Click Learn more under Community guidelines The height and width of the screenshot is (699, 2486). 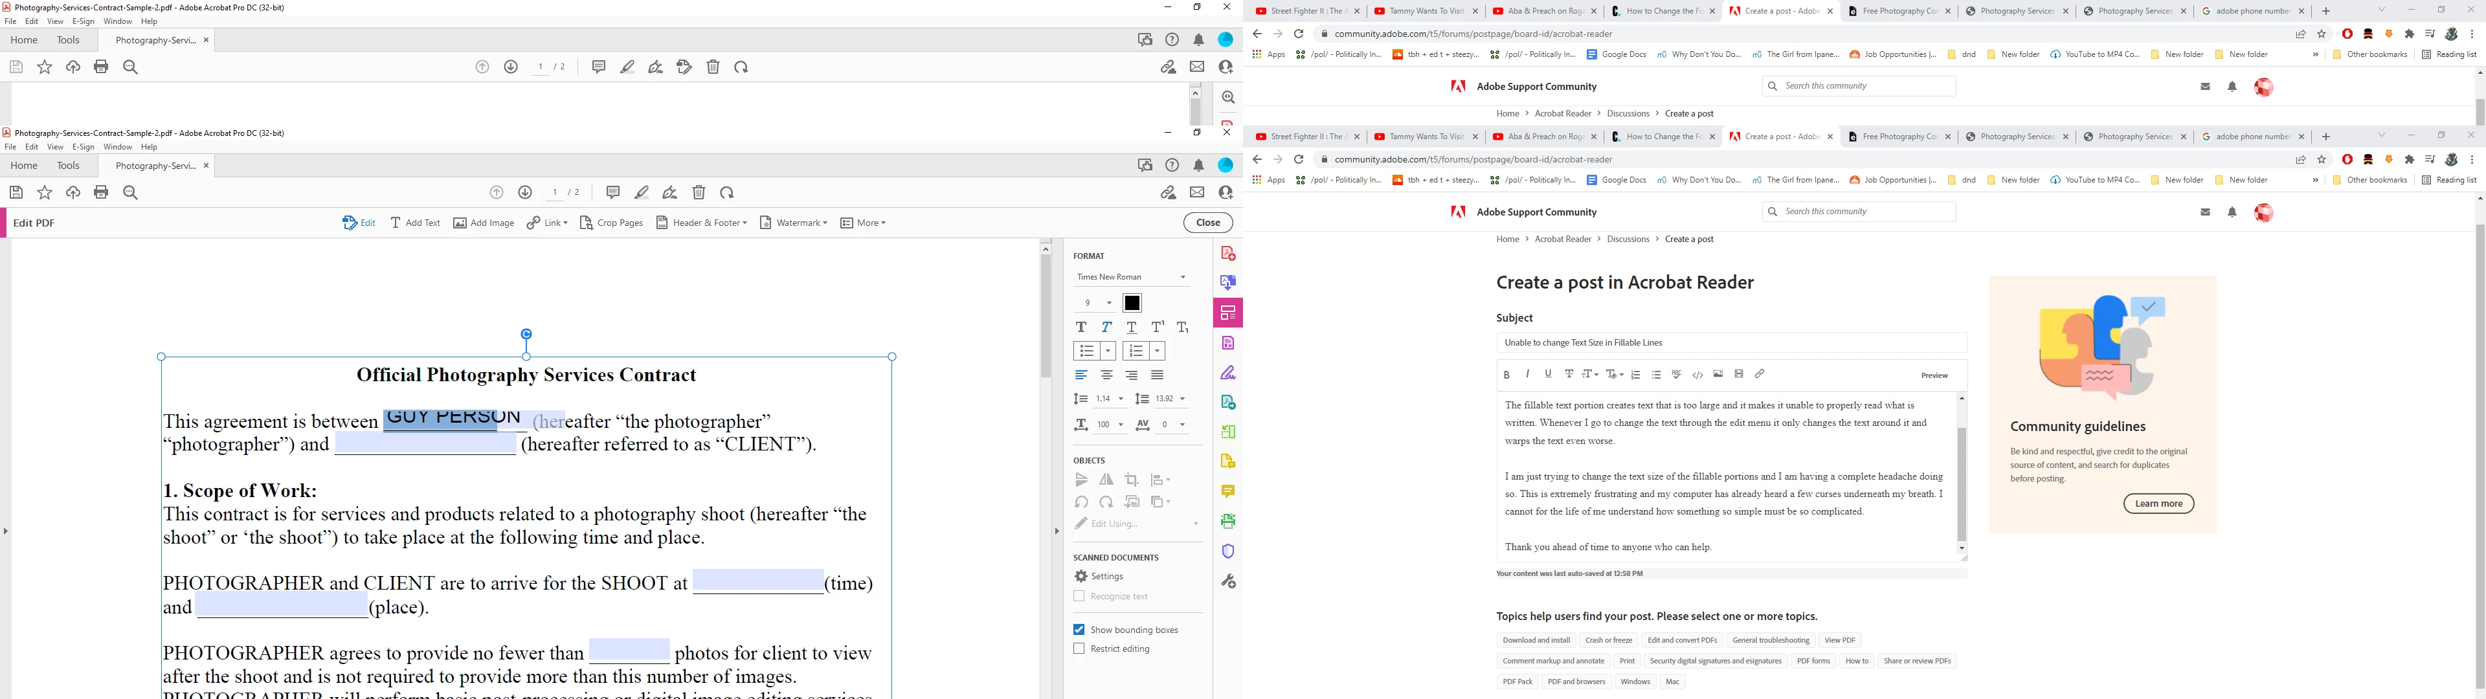(2158, 504)
